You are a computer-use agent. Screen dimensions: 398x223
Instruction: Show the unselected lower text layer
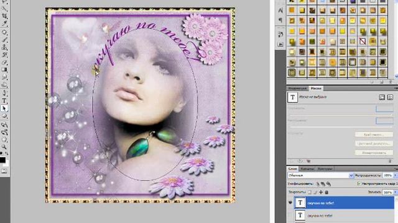pos(290,216)
